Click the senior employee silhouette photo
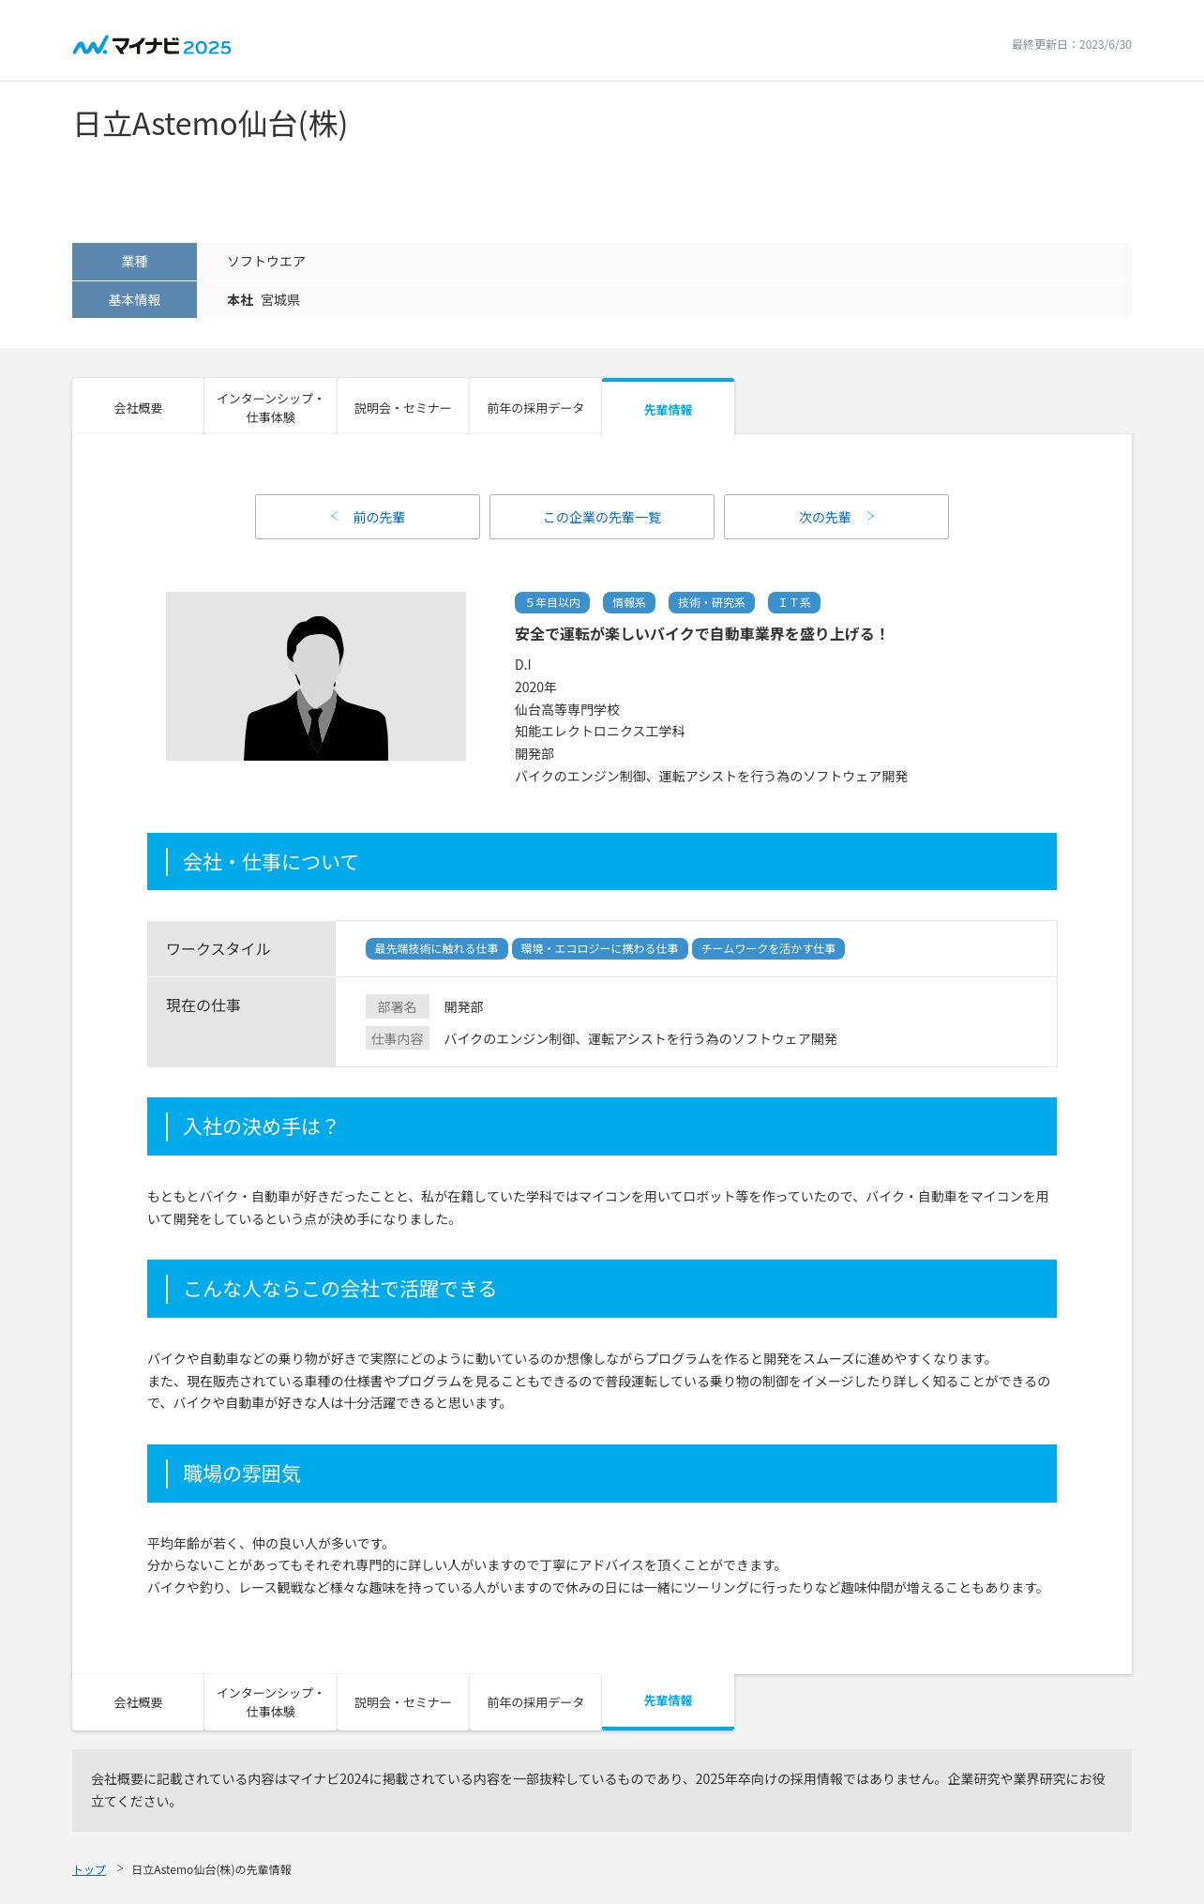 [316, 676]
